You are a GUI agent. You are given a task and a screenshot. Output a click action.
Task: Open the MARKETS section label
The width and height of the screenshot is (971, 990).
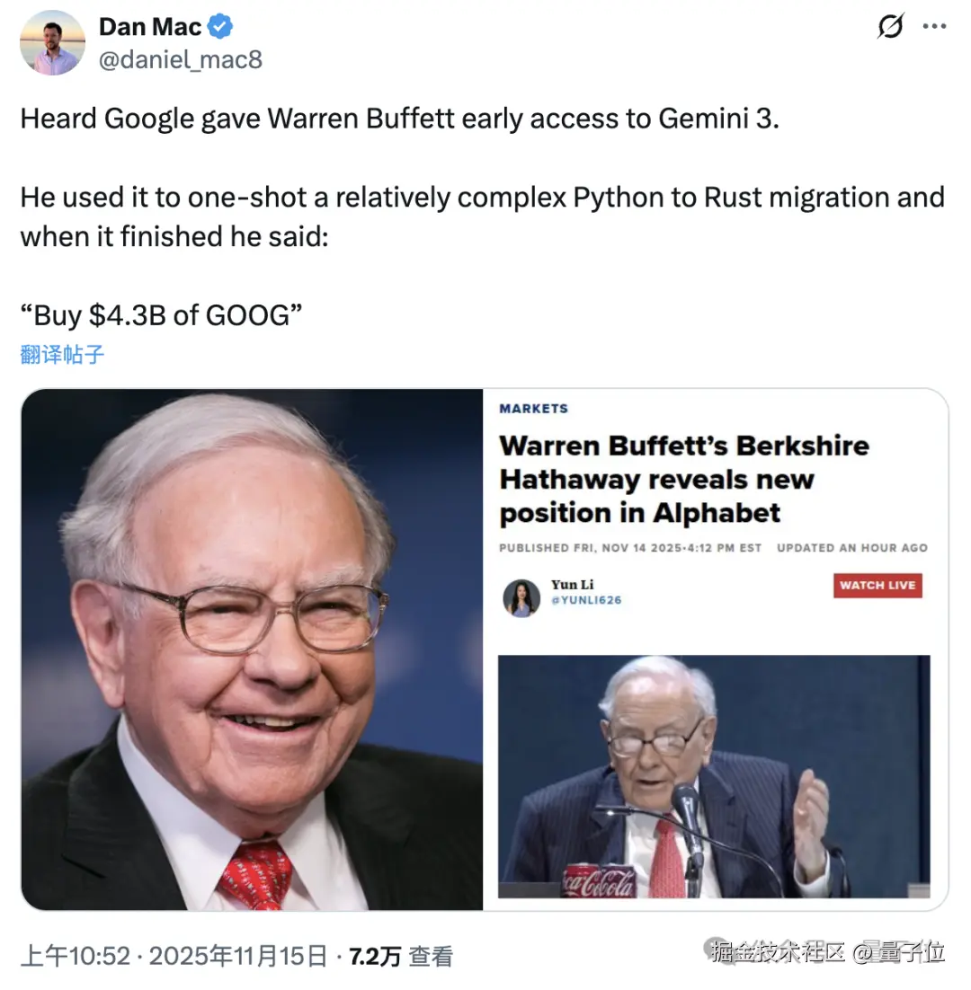point(534,409)
